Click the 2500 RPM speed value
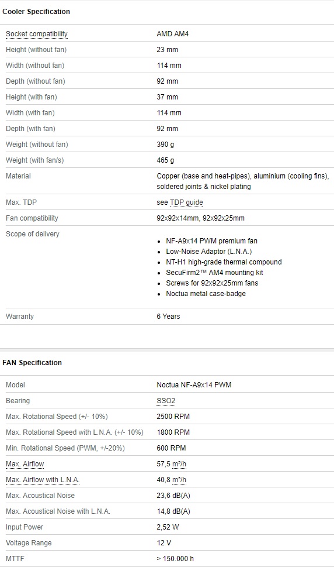This screenshot has width=334, height=567. (173, 416)
